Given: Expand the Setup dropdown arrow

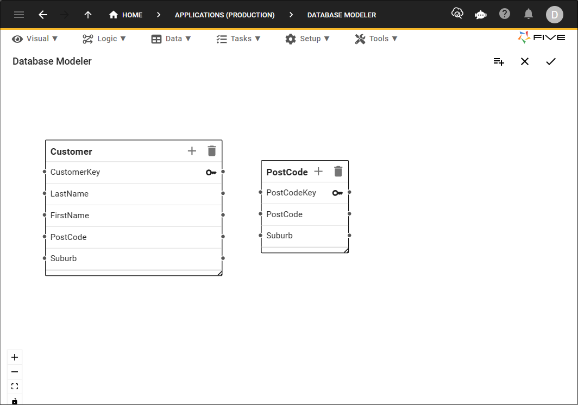Looking at the screenshot, I should [326, 39].
